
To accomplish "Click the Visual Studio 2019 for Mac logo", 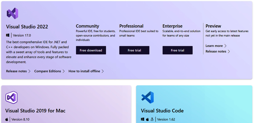I will (x=11, y=98).
